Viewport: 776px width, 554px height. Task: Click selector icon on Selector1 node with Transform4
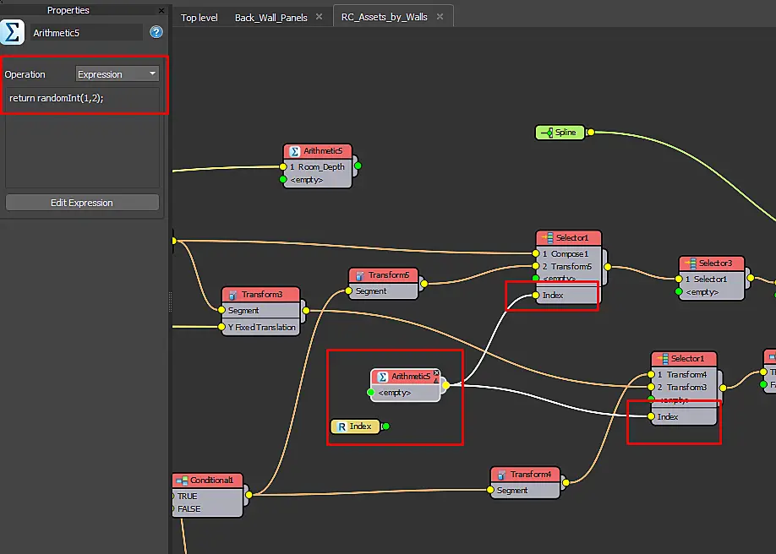click(x=663, y=359)
